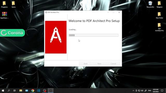Open taskbar Search

[9, 91]
